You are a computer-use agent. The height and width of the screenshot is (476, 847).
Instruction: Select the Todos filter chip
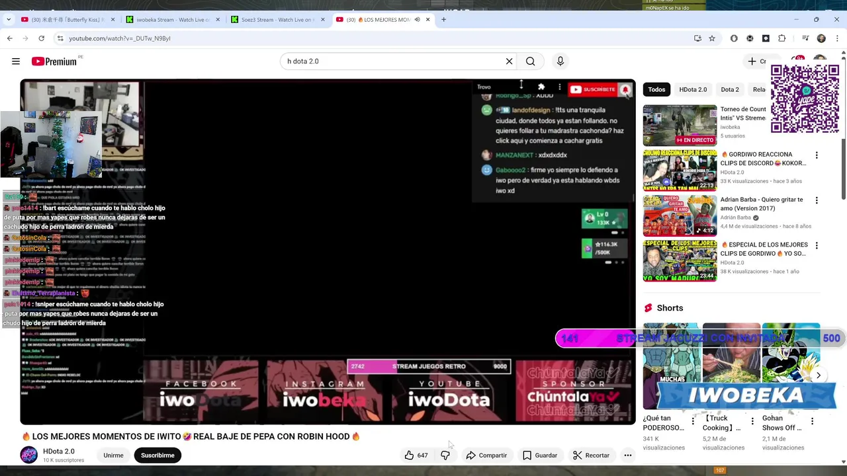(x=656, y=89)
